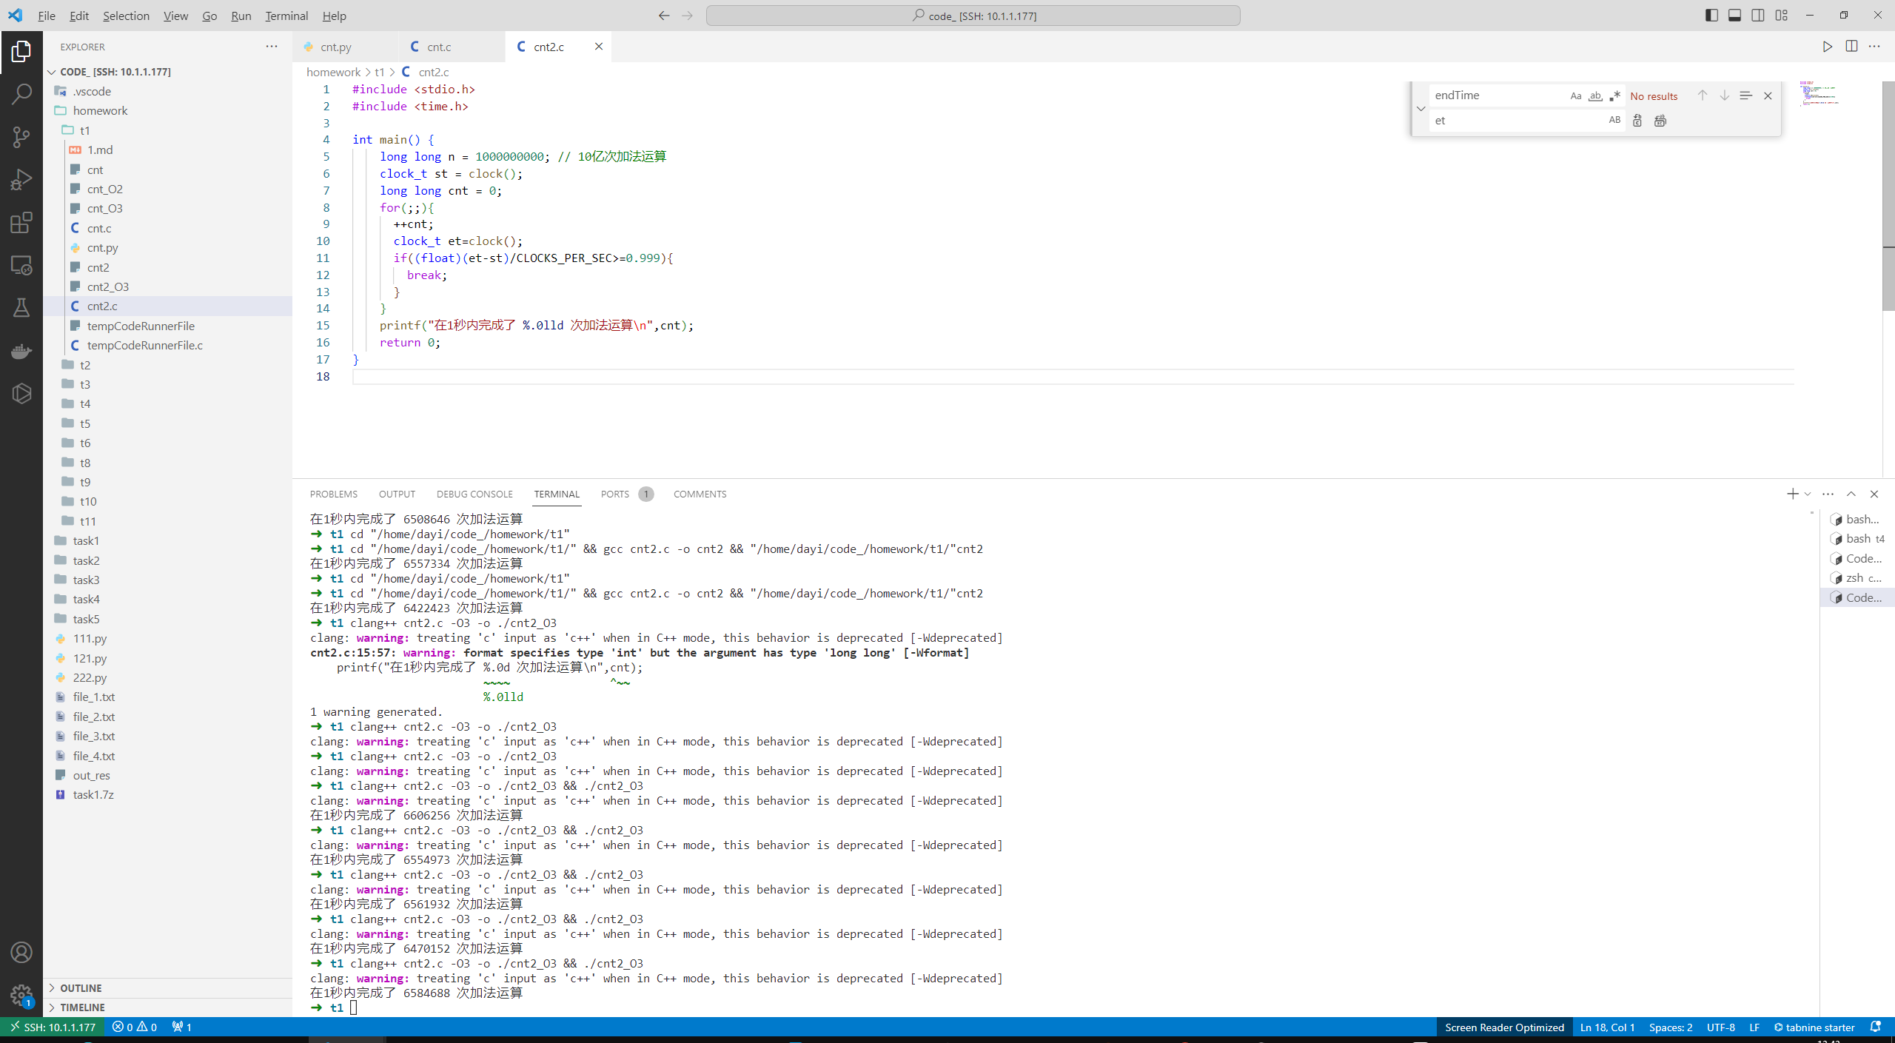1895x1043 pixels.
Task: Toggle Match Case in find widget
Action: pyautogui.click(x=1575, y=96)
